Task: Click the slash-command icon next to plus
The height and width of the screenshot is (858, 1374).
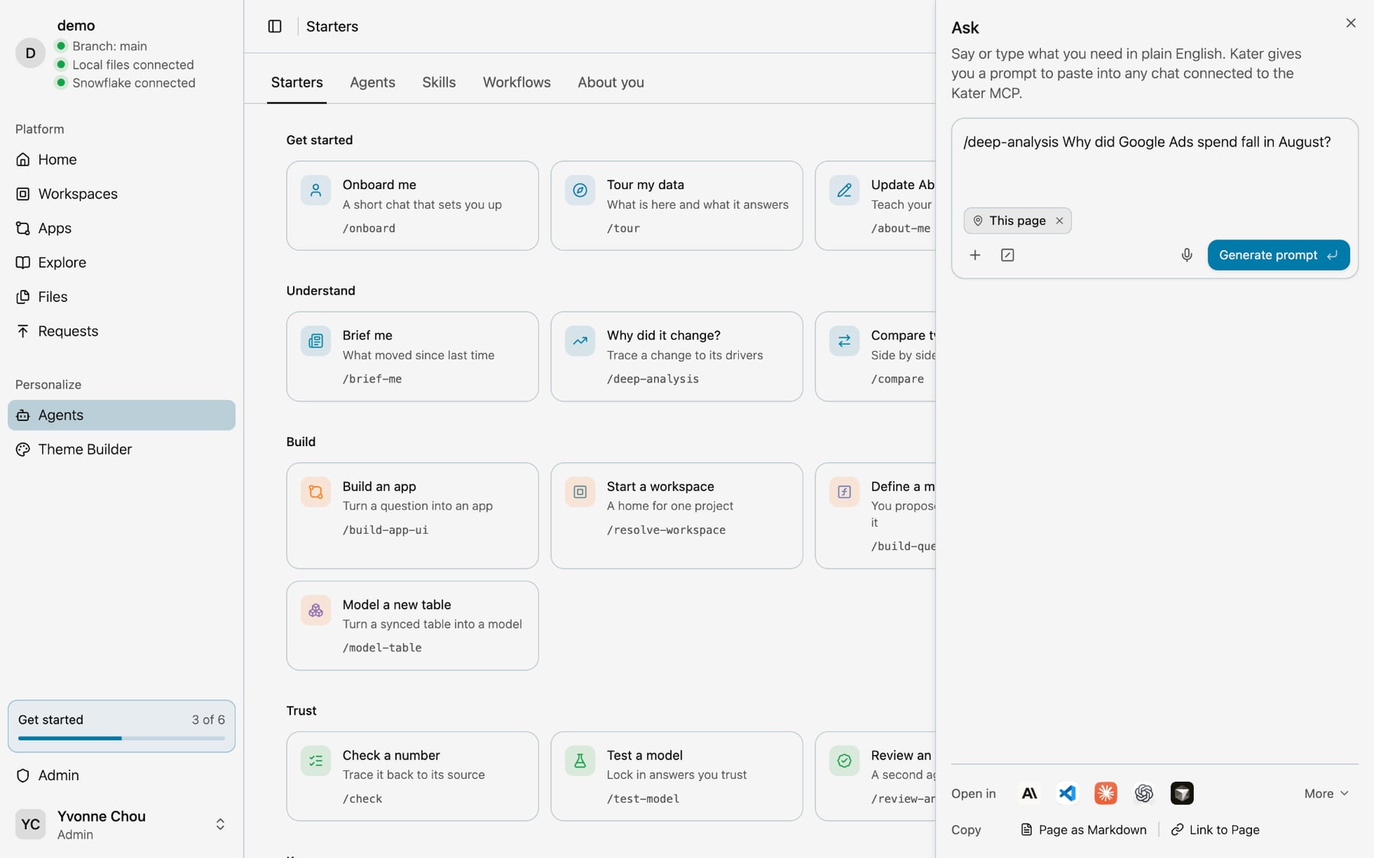Action: [x=1008, y=255]
